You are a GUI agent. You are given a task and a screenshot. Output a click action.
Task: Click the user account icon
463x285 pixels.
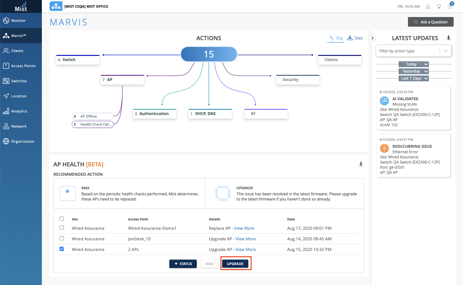click(428, 6)
